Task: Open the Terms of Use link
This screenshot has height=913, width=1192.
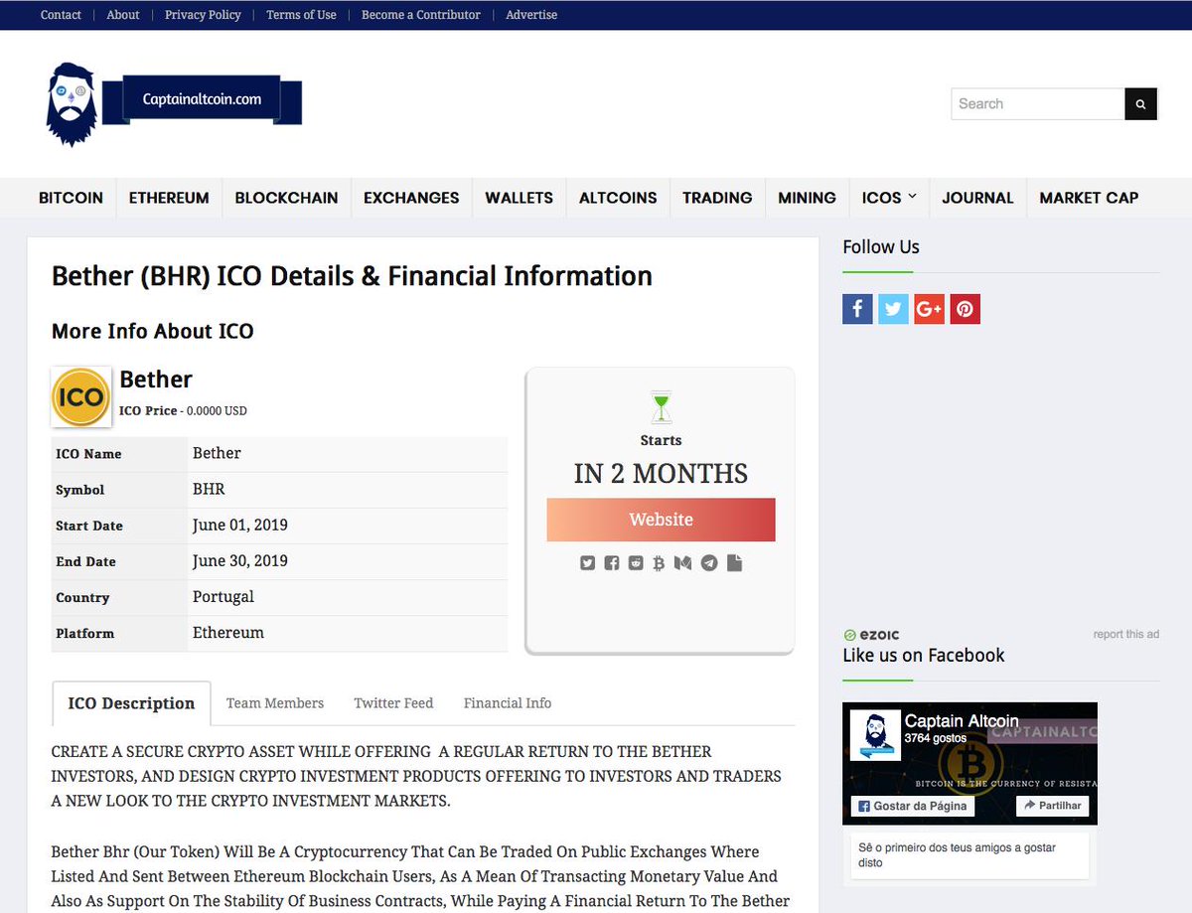Action: tap(301, 15)
